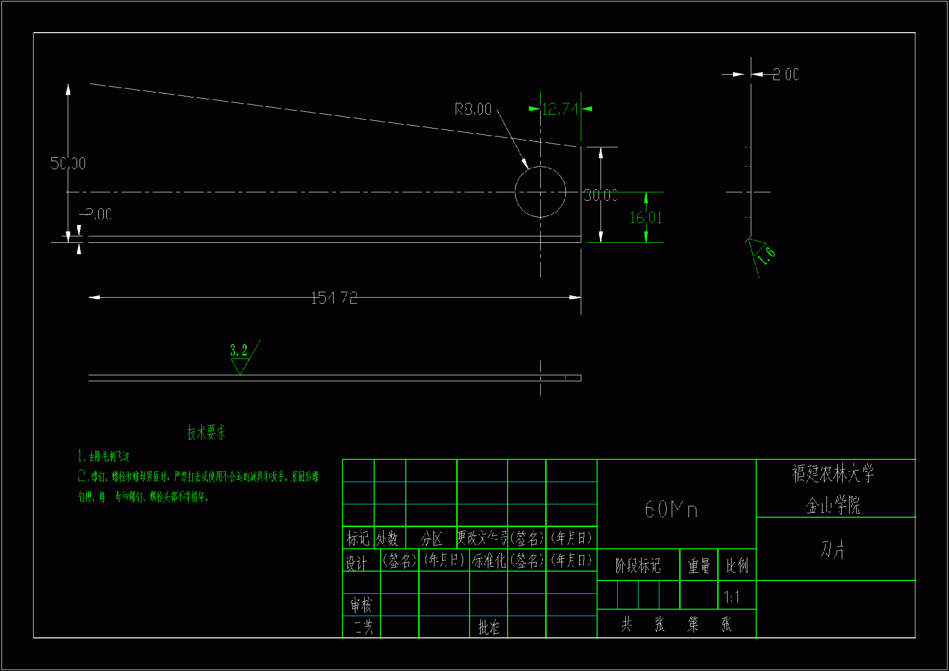Screen dimensions: 949x671
Task: Select the 审核 cell in title block
Action: (361, 605)
